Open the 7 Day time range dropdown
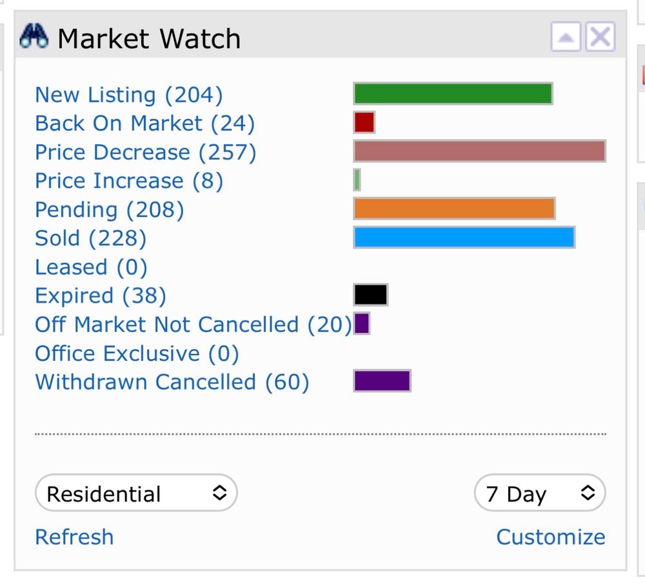 (x=540, y=493)
